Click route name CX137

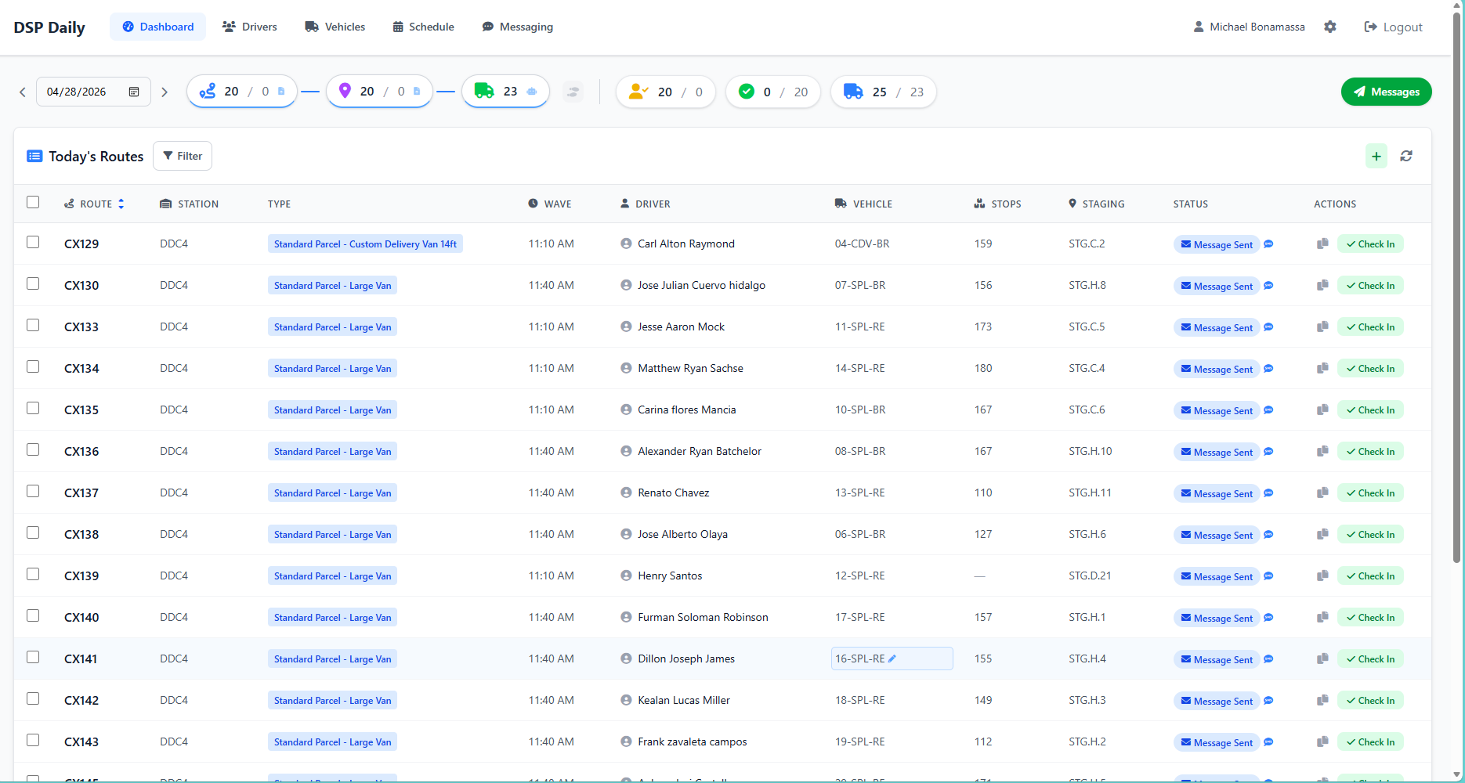pos(81,493)
